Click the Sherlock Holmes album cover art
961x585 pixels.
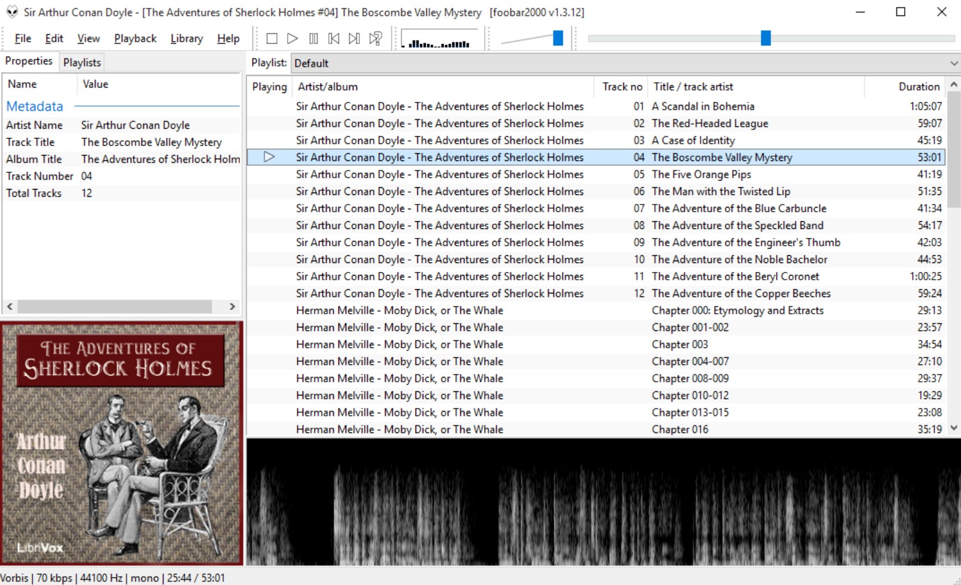pos(121,442)
